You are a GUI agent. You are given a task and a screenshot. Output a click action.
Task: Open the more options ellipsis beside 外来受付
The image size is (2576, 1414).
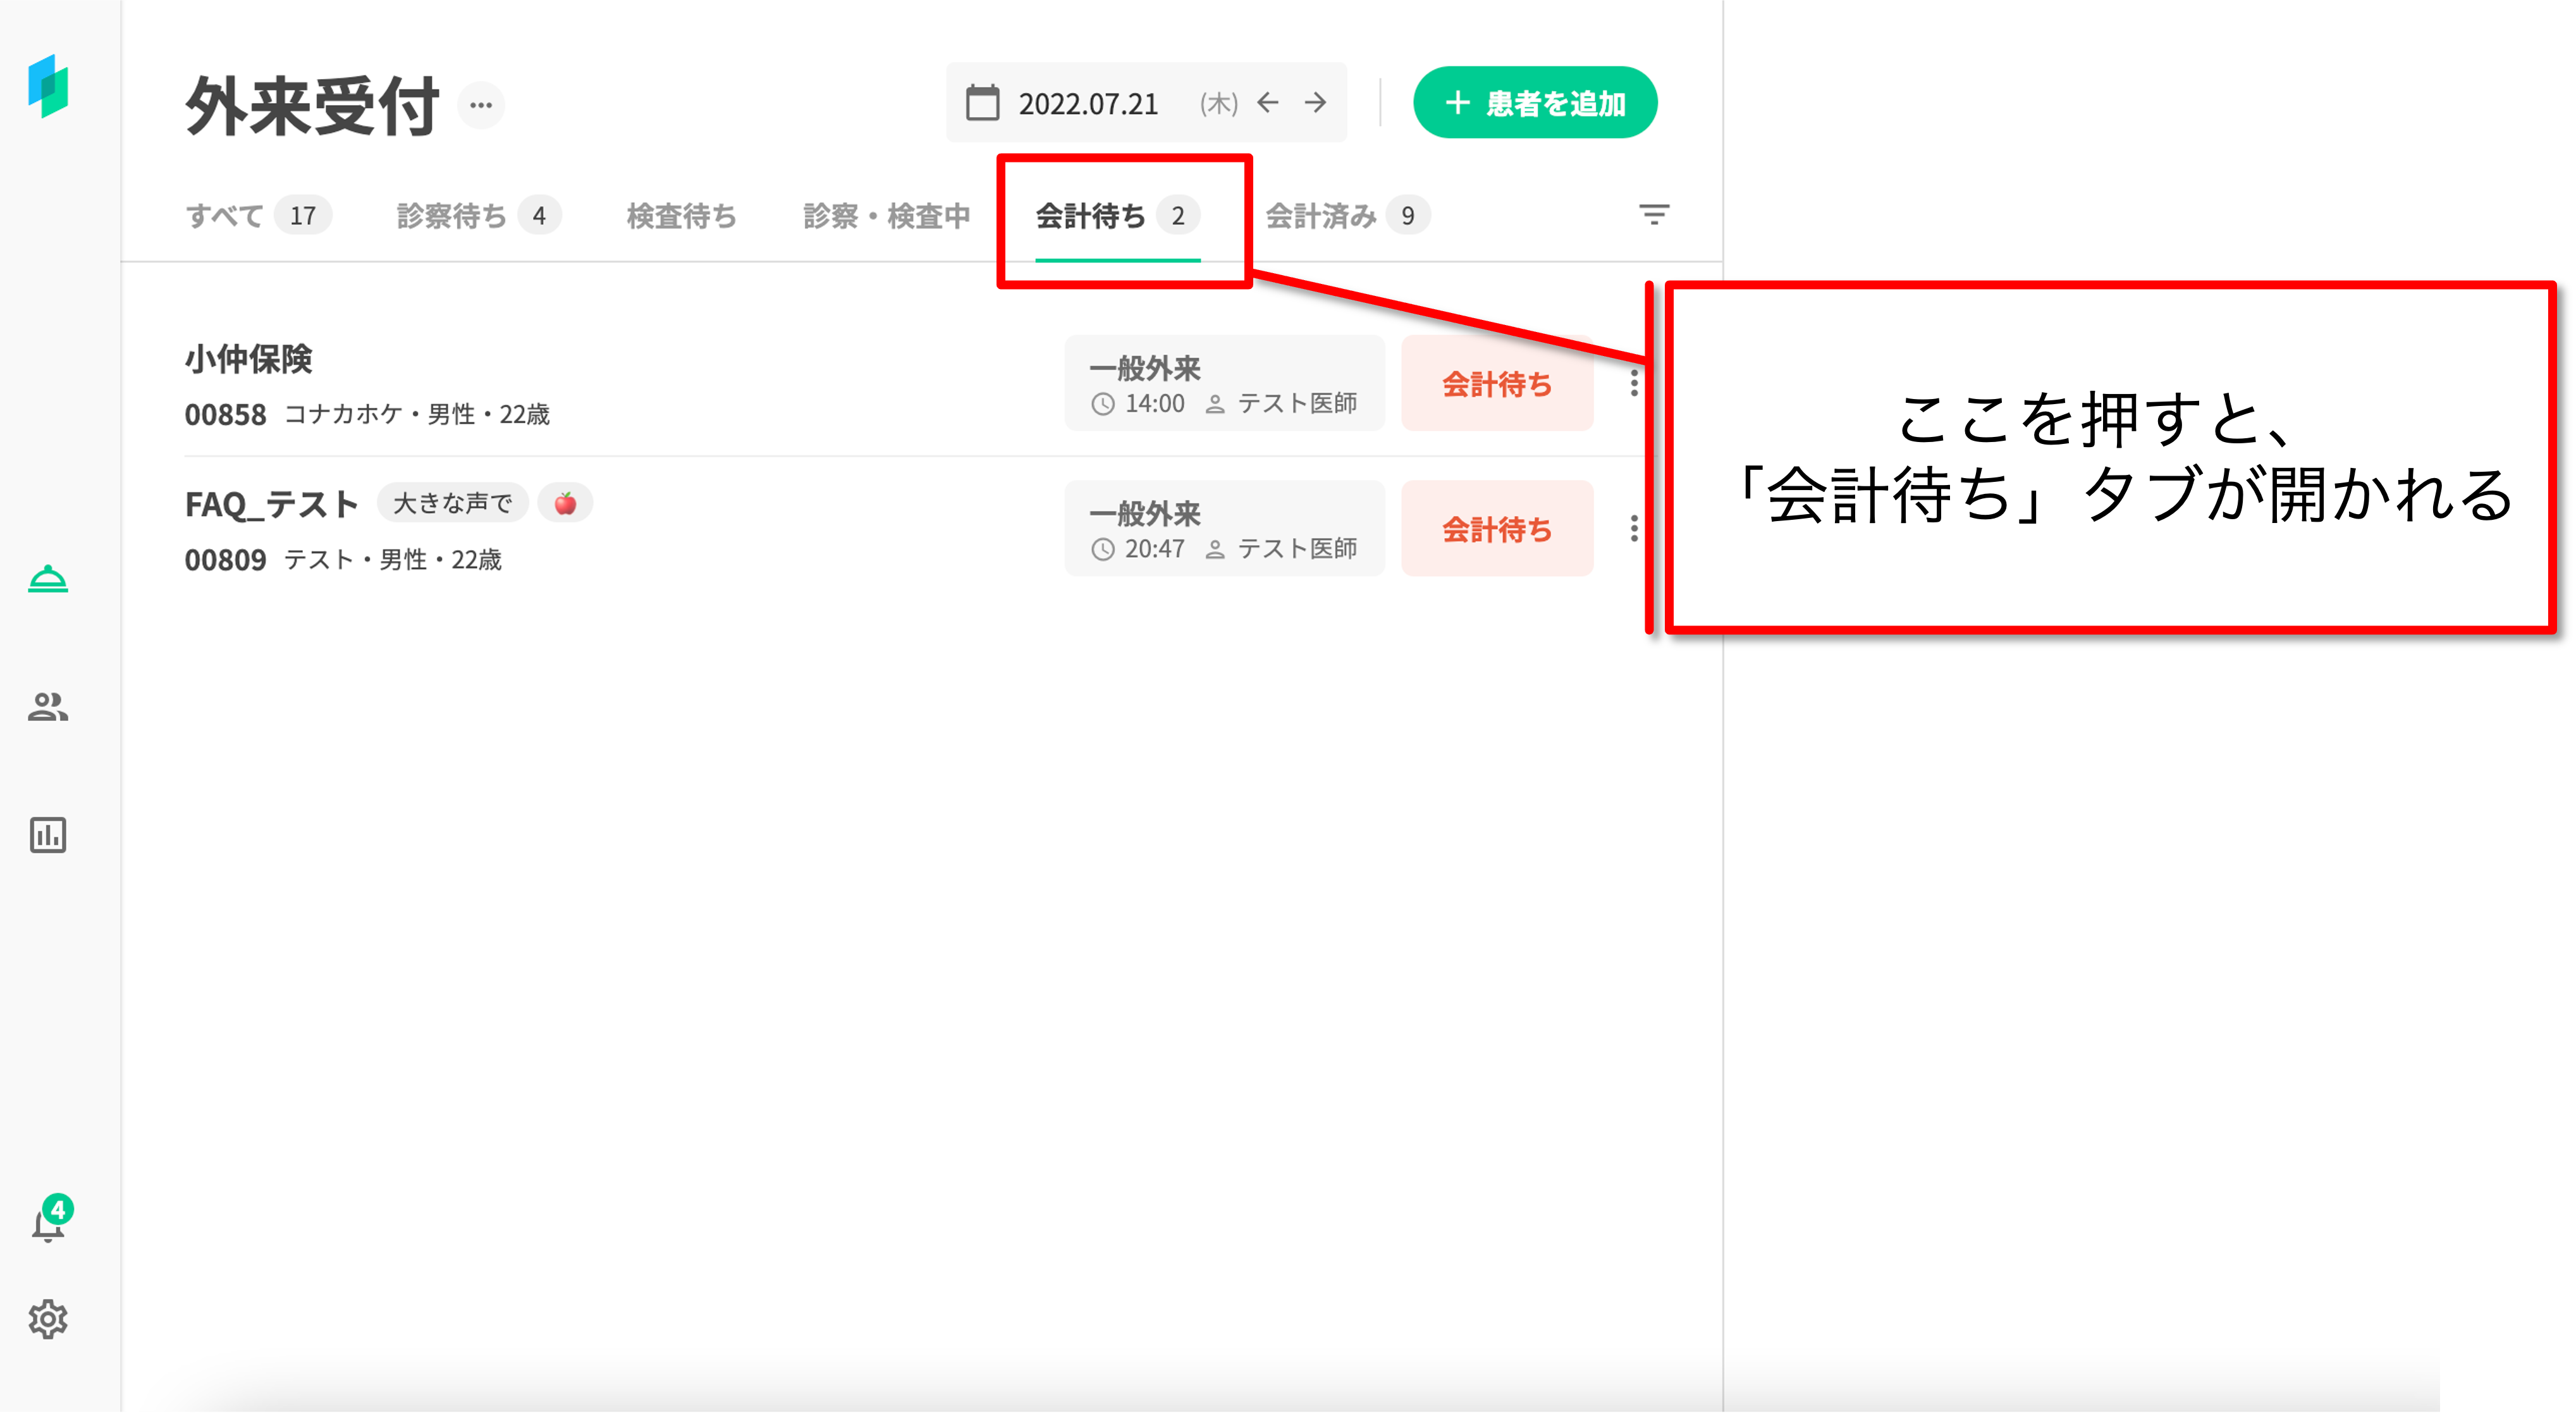481,105
